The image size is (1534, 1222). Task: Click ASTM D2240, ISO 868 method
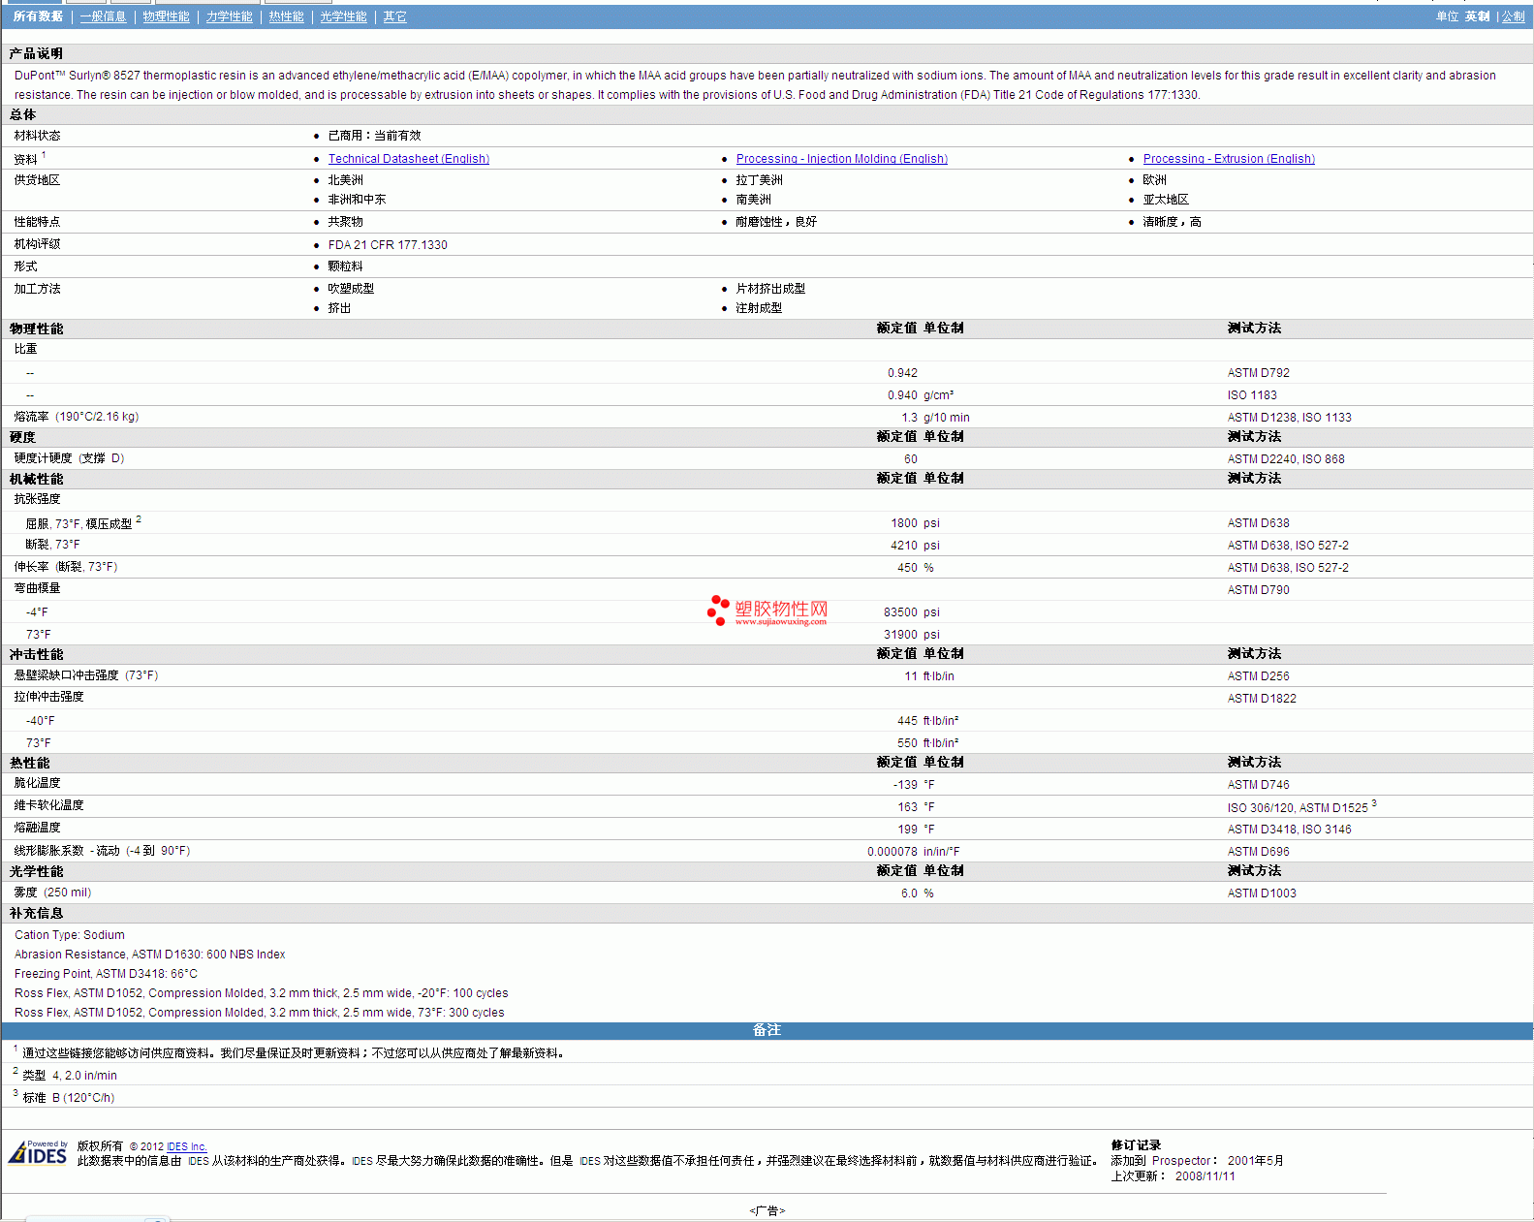coord(1285,459)
